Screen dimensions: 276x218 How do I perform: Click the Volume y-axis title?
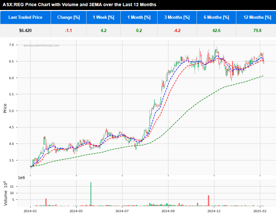tap(5, 193)
